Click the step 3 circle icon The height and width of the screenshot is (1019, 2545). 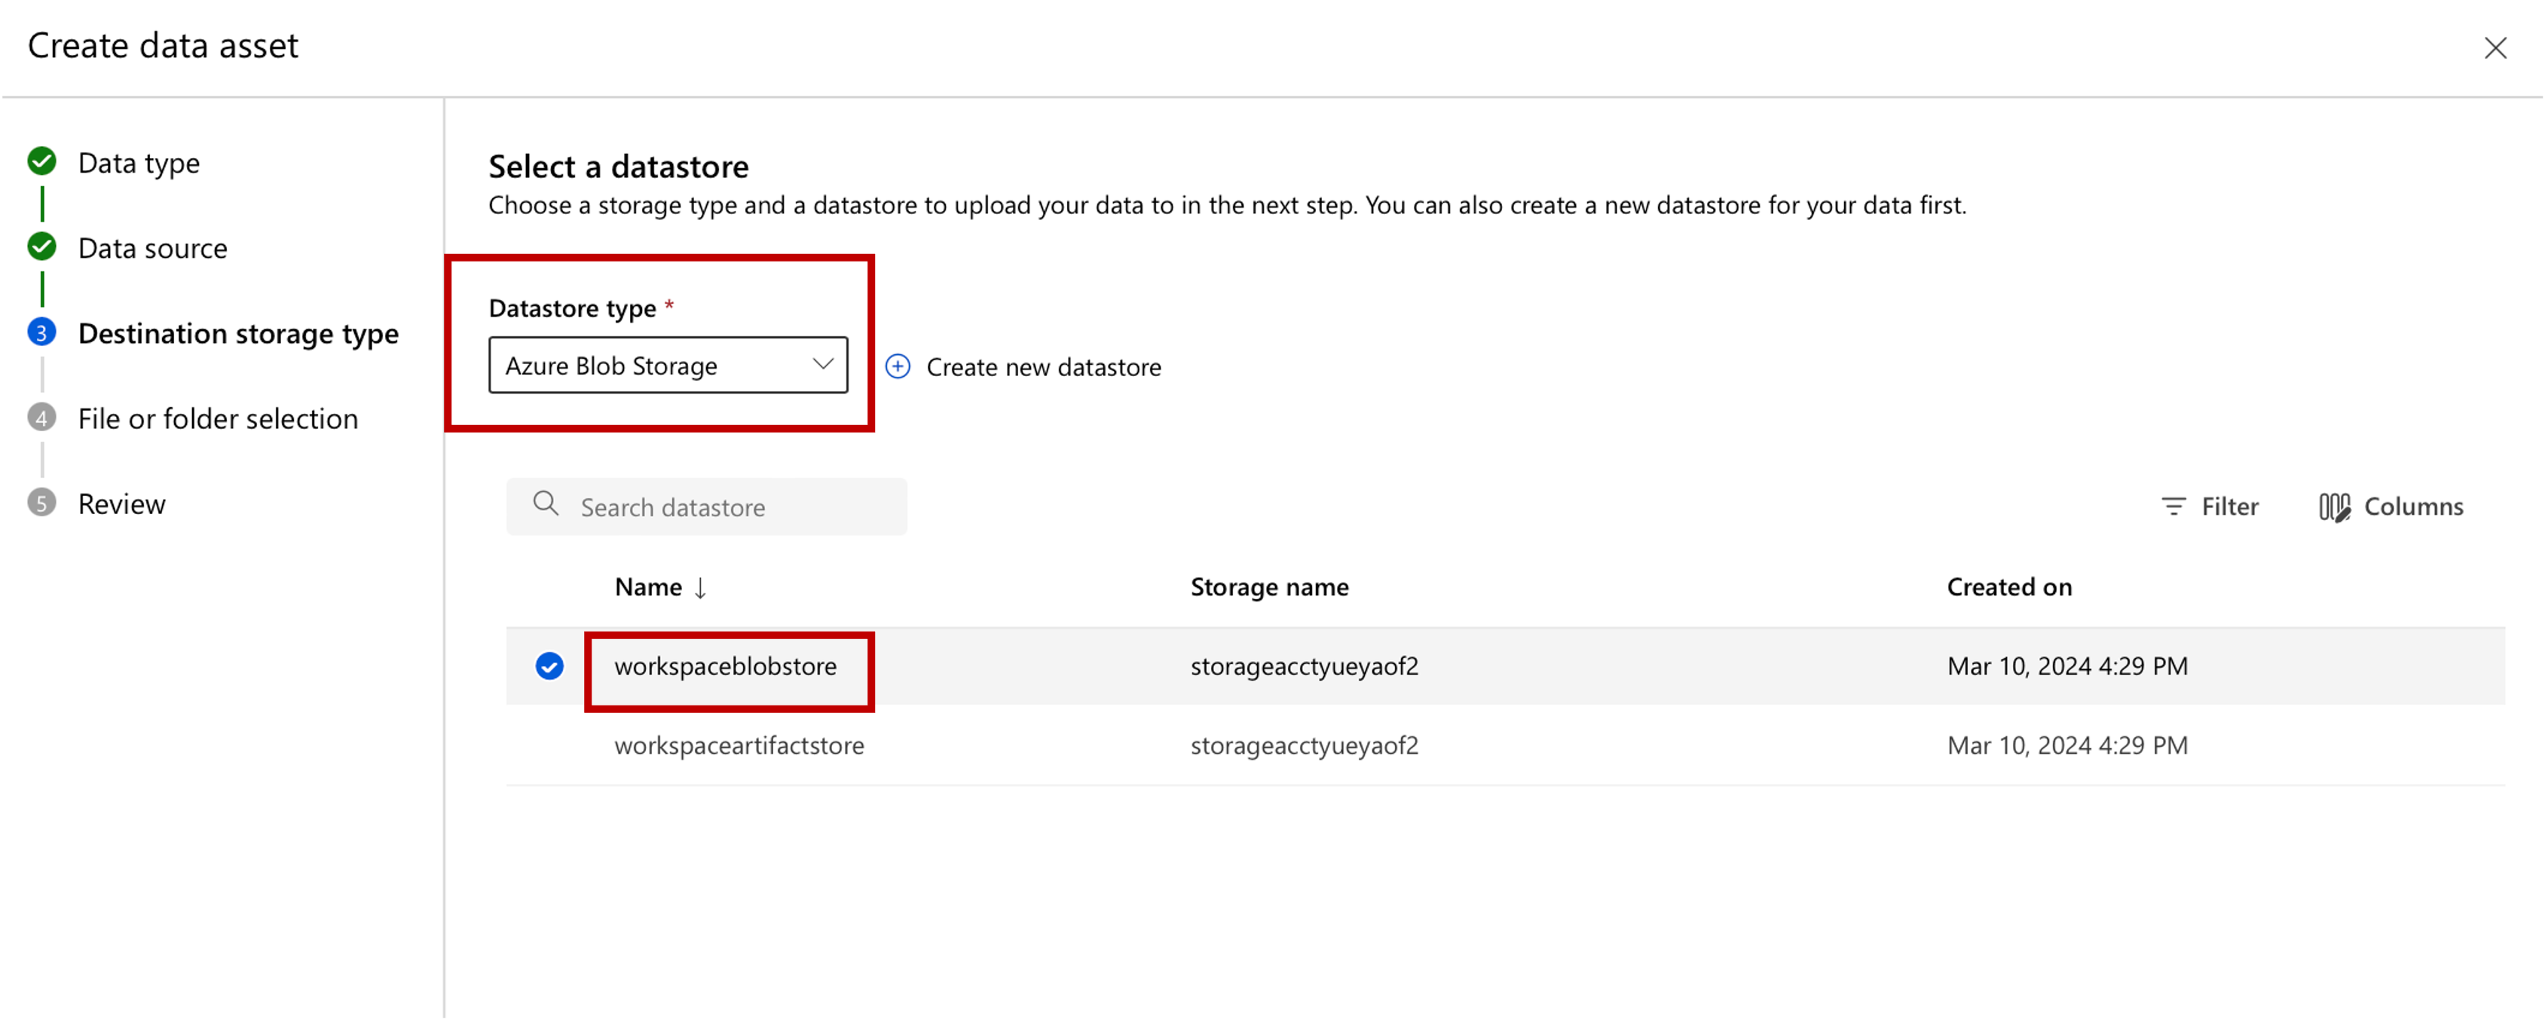(41, 332)
